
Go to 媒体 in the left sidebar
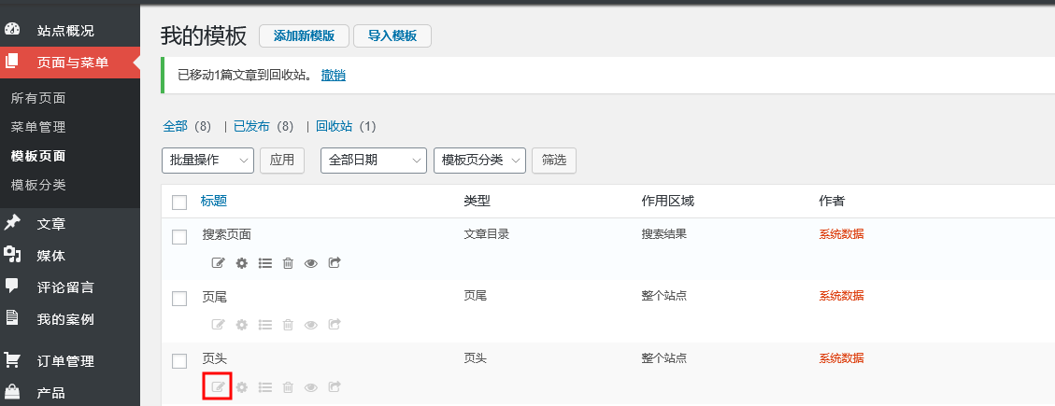[50, 256]
